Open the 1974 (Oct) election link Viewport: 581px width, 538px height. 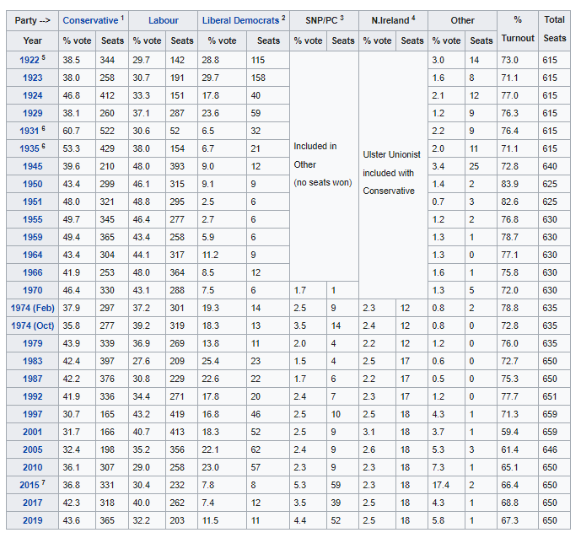[x=33, y=325]
